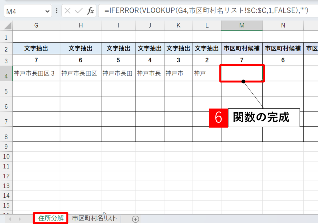Click the 文字抽出 header in column I
318x224 pixels.
[118, 49]
